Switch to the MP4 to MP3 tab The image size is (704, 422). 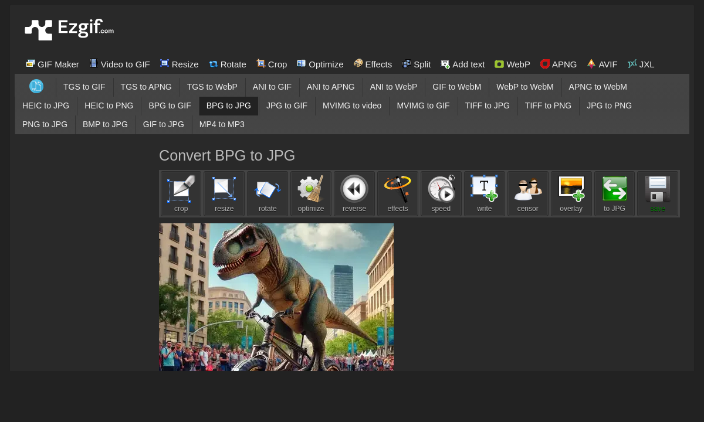click(x=222, y=124)
